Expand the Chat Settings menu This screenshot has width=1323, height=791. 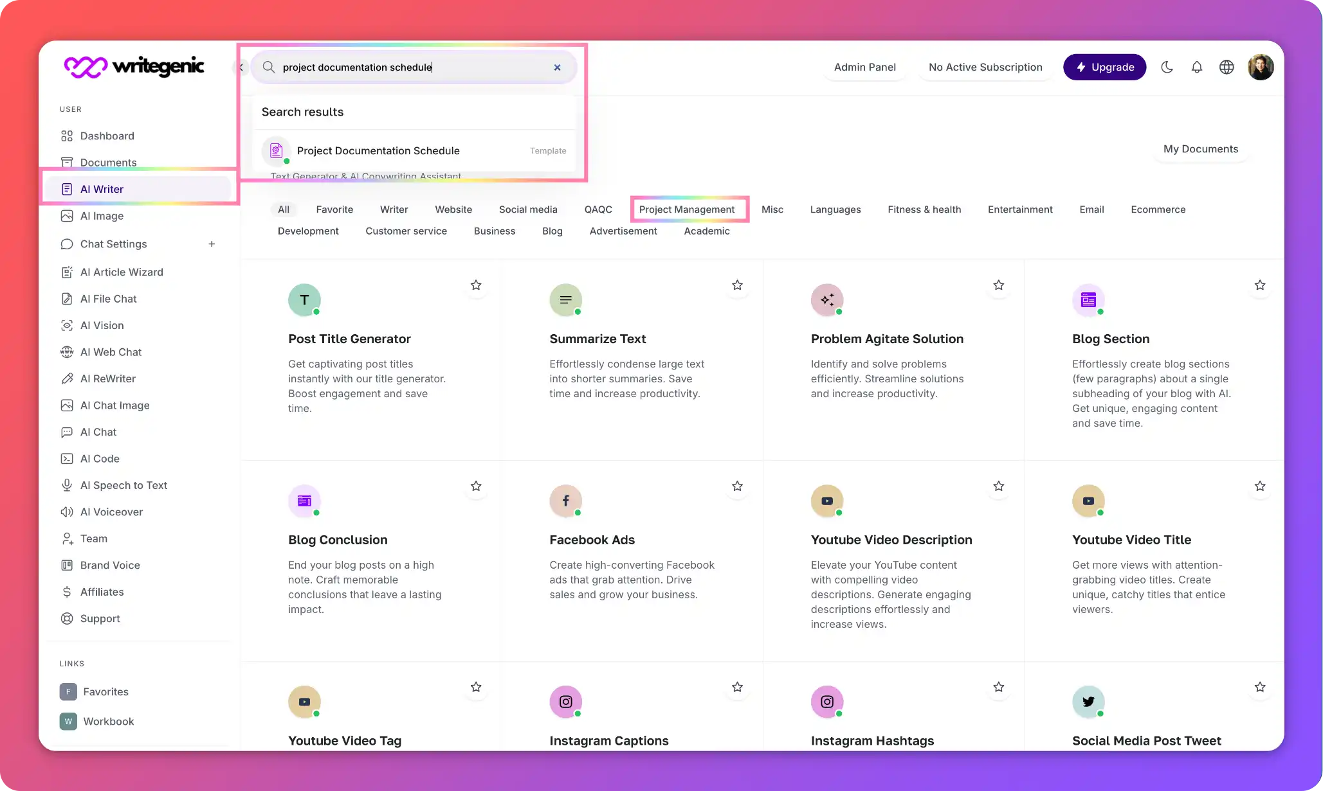coord(211,244)
